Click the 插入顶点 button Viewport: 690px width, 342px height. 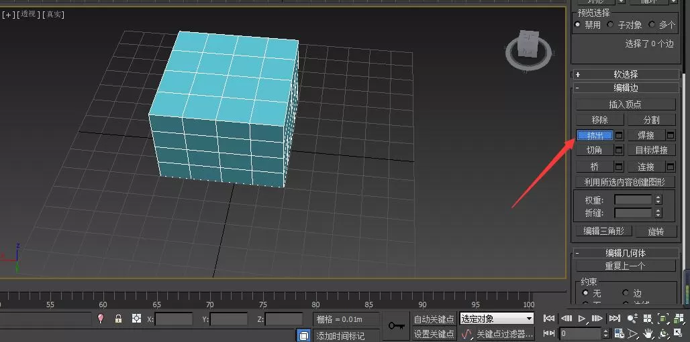[x=626, y=104]
